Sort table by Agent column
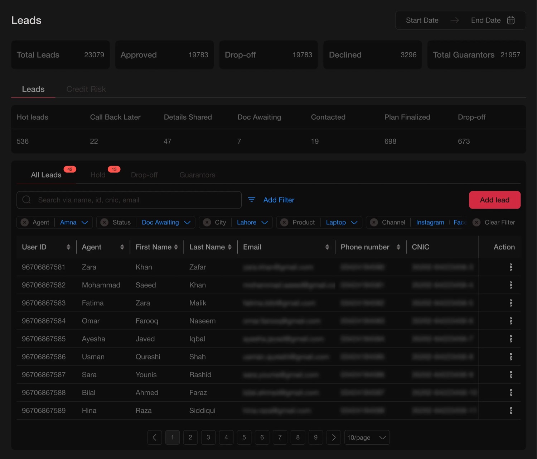 pyautogui.click(x=122, y=247)
